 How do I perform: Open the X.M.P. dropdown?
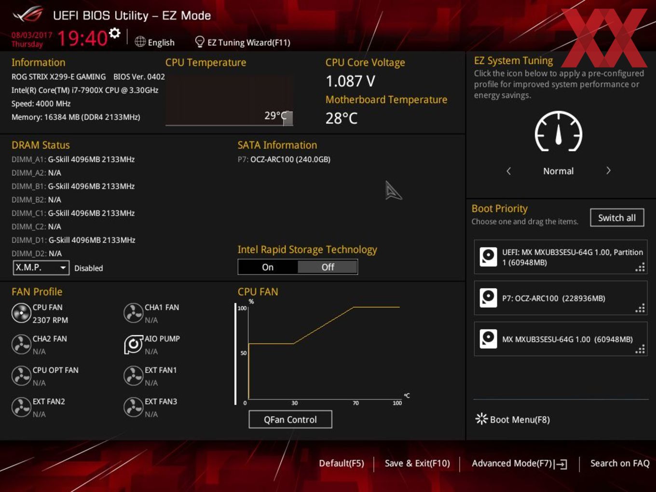coord(41,267)
